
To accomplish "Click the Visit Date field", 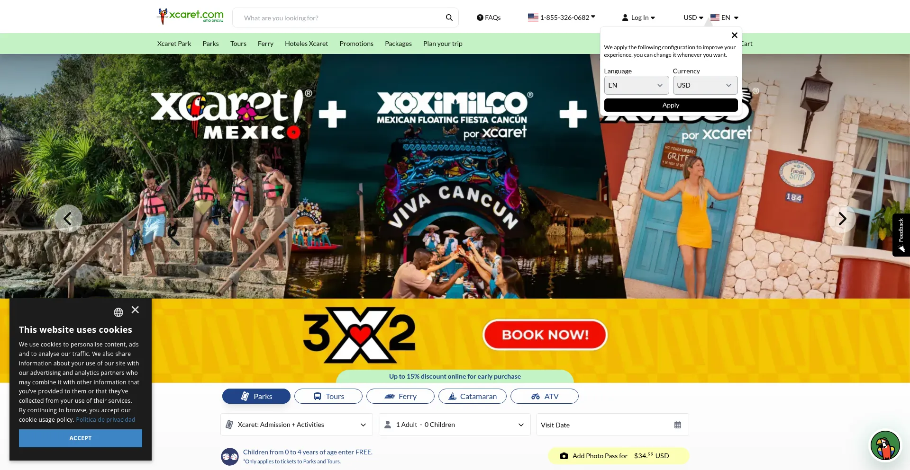I will coord(612,425).
